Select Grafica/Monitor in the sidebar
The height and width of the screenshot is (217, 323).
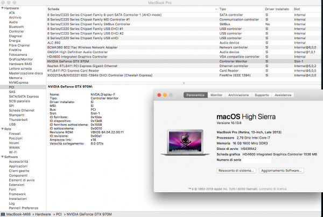(x=21, y=59)
